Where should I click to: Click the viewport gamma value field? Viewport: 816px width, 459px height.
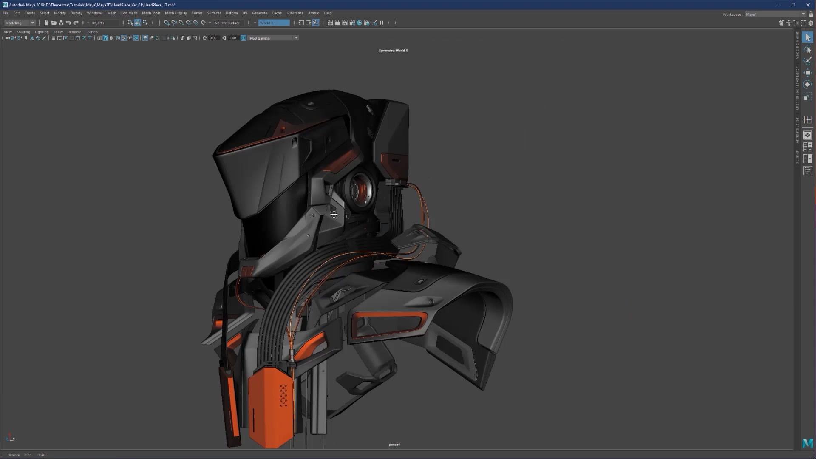pyautogui.click(x=232, y=38)
